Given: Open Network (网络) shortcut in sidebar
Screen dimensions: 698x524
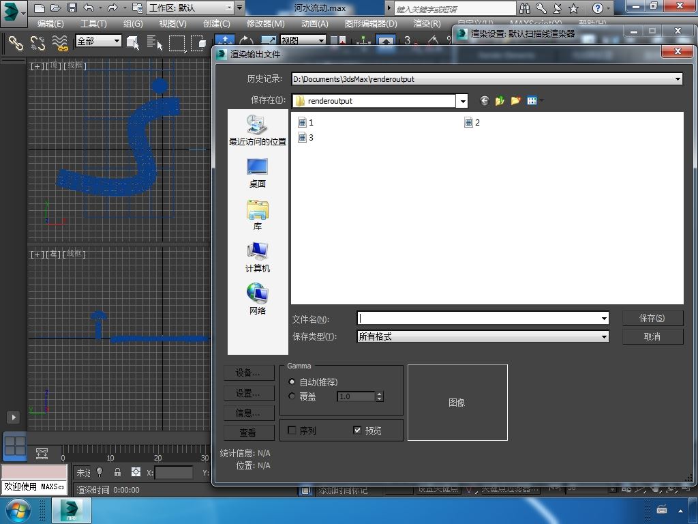Looking at the screenshot, I should point(257,299).
